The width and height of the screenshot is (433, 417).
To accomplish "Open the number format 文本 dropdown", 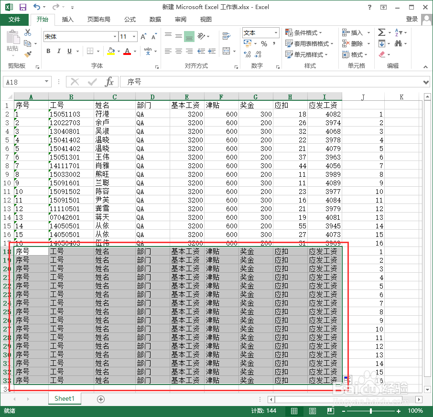I will click(x=276, y=33).
